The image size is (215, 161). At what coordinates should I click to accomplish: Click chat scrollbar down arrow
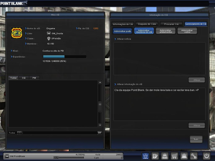click(100, 125)
